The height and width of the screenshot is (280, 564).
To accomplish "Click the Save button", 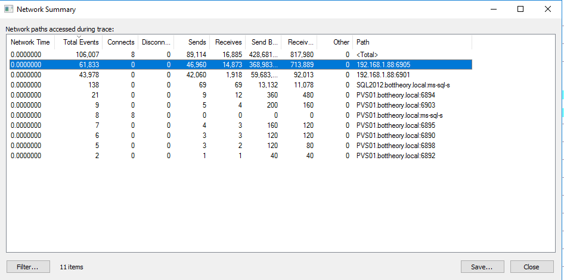I will coord(482,267).
